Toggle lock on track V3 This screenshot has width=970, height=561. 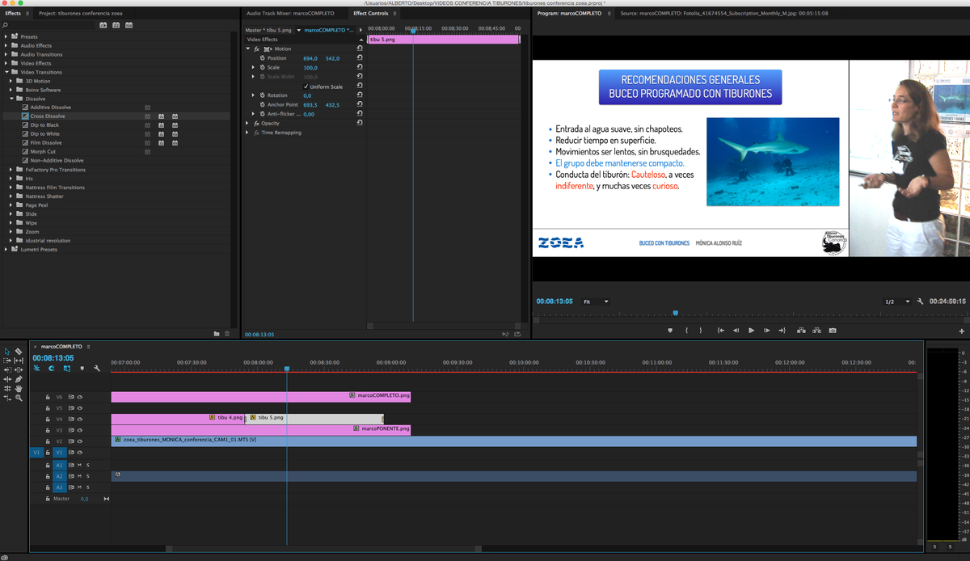tap(48, 430)
